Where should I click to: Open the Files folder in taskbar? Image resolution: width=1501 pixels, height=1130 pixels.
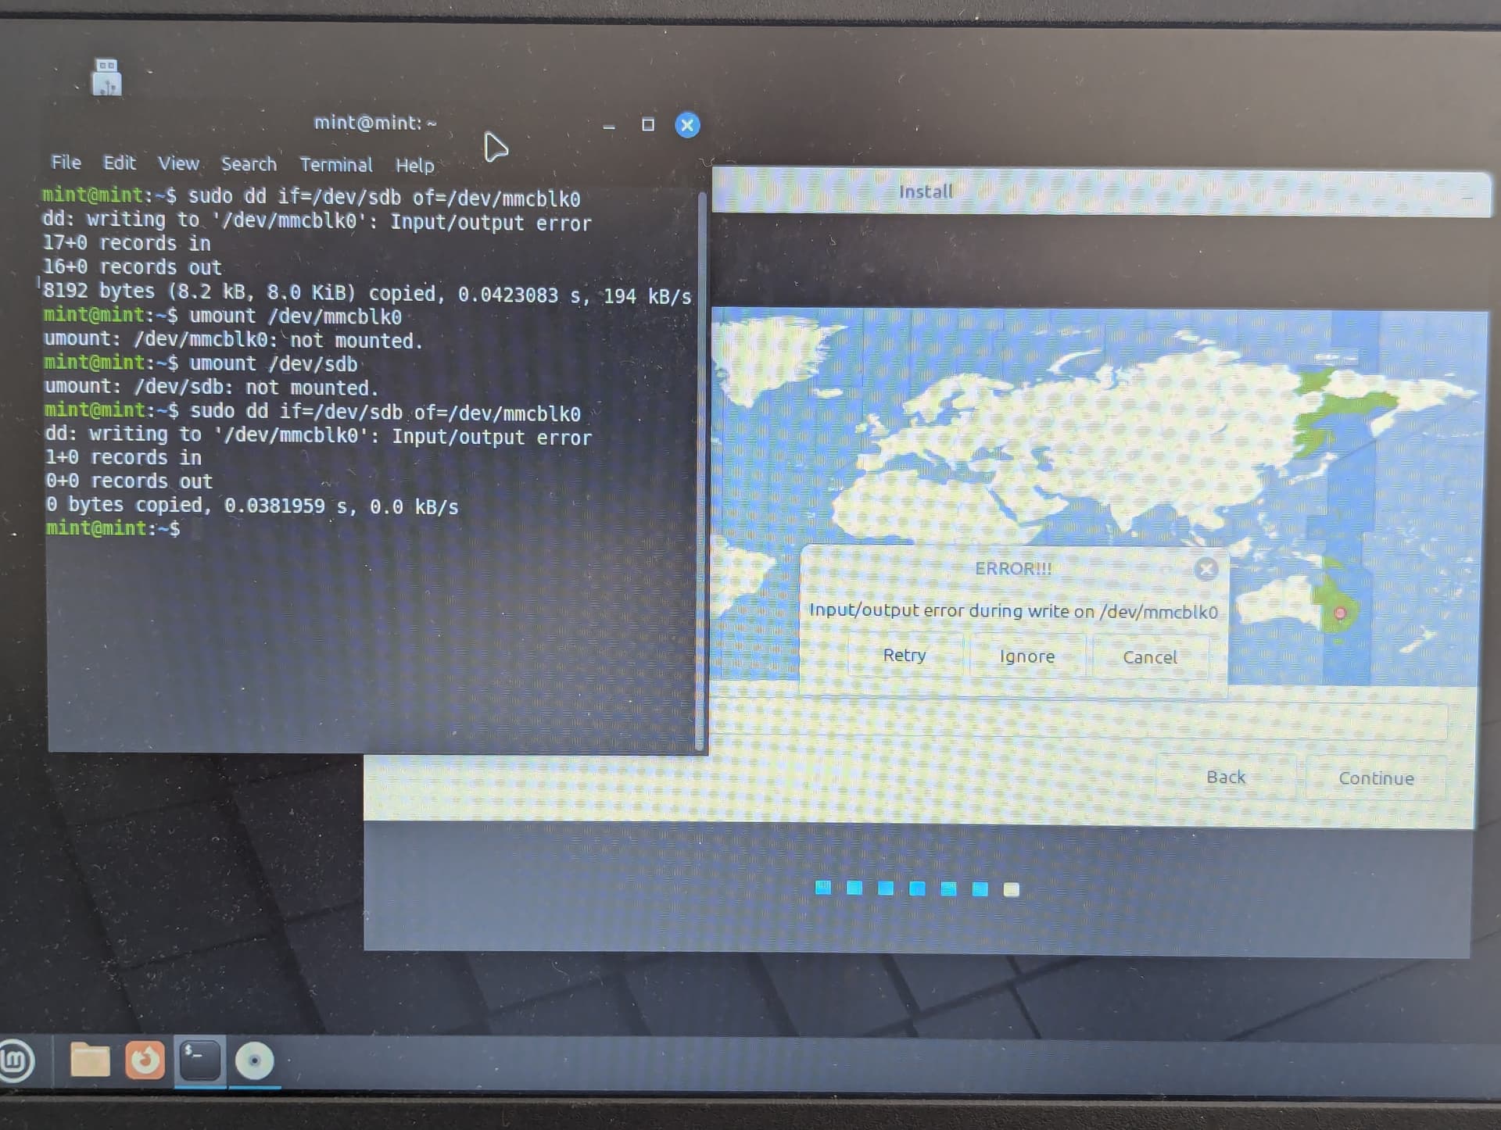[x=90, y=1060]
